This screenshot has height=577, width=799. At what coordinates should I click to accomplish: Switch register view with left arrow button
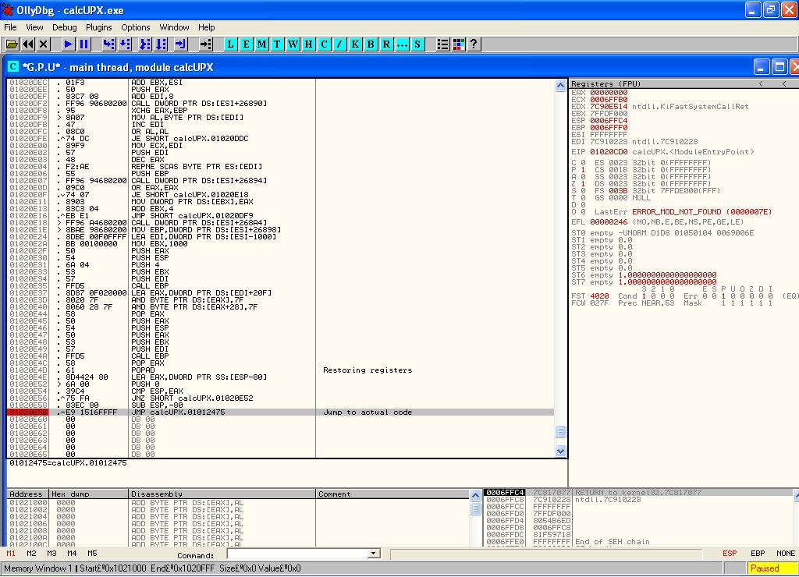coord(761,83)
